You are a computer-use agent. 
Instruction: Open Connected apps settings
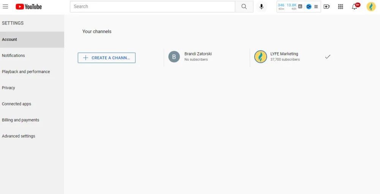tap(32, 104)
